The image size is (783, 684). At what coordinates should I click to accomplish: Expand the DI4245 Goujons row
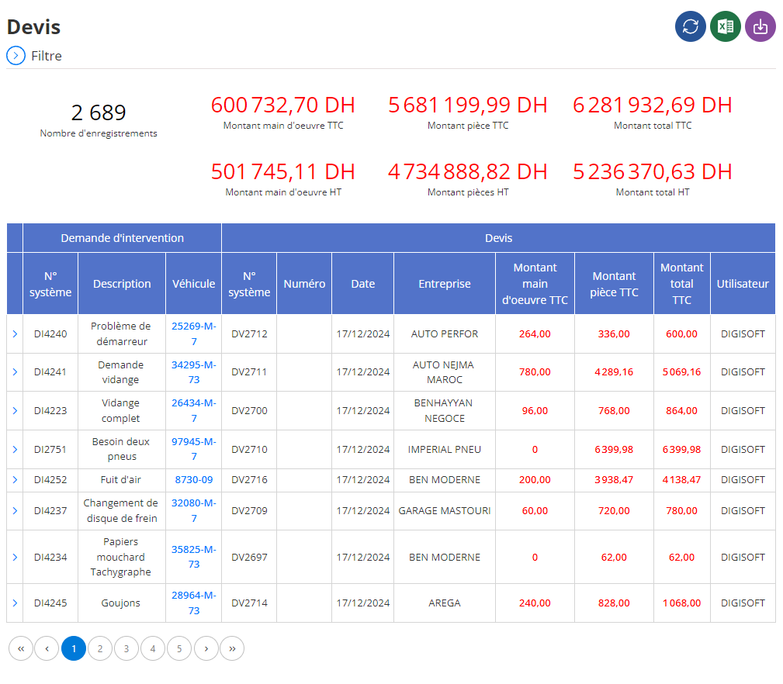(x=15, y=603)
